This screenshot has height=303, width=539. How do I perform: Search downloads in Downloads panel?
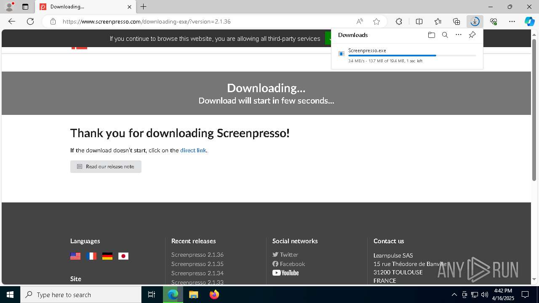[x=445, y=35]
